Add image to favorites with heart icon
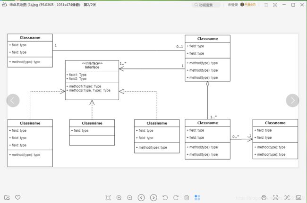 tap(18, 197)
